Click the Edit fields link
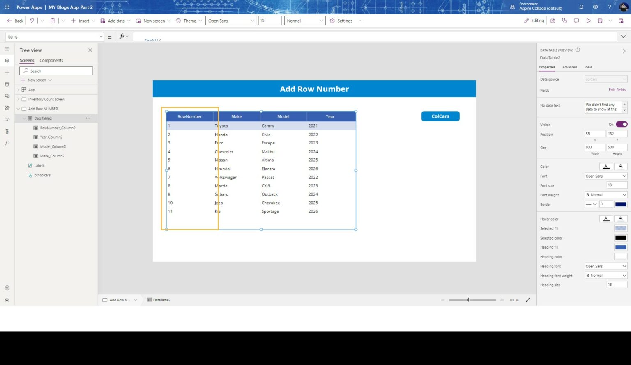 617,90
